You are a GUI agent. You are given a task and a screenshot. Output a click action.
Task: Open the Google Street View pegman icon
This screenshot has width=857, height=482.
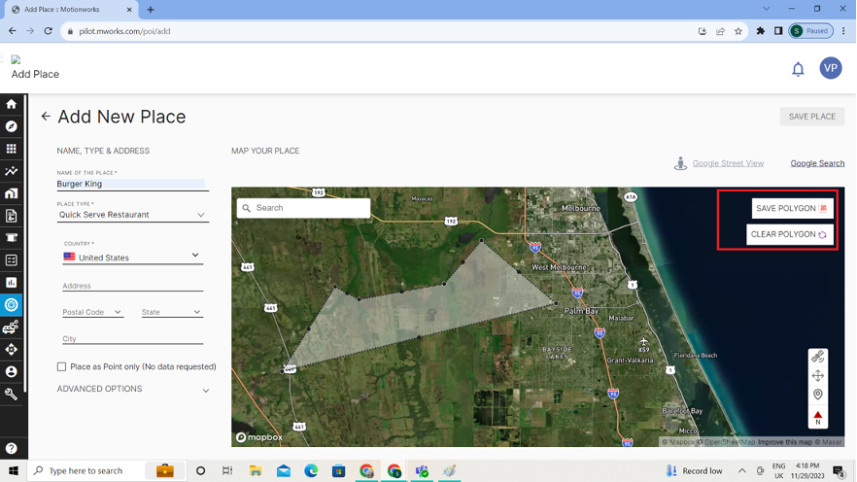[x=680, y=163]
